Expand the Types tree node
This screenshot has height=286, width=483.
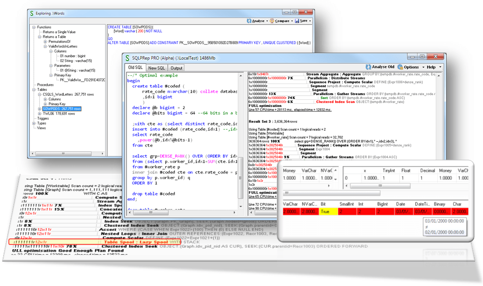tap(34, 123)
